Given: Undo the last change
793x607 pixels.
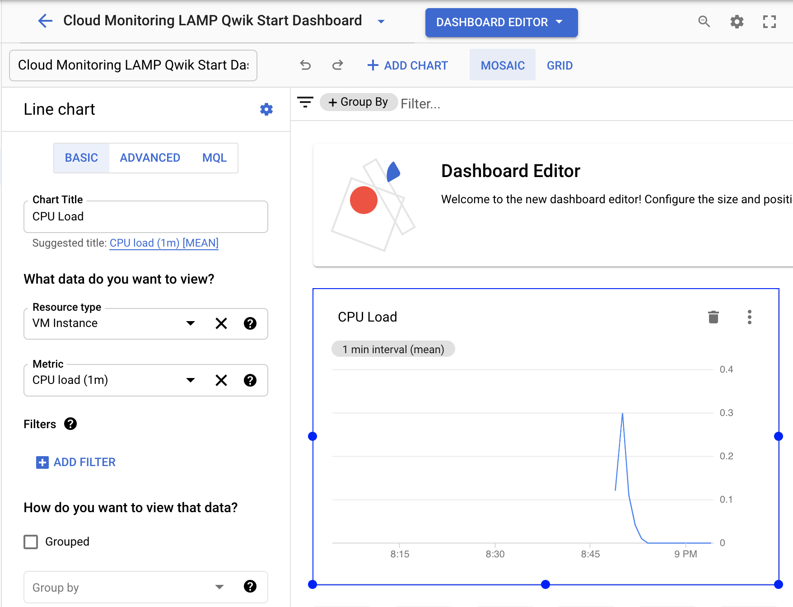Looking at the screenshot, I should (x=305, y=65).
